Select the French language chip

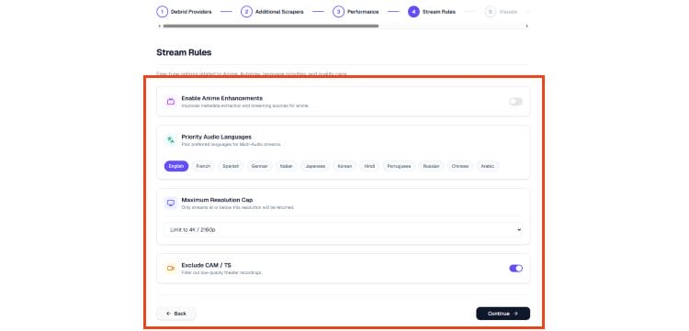(203, 166)
